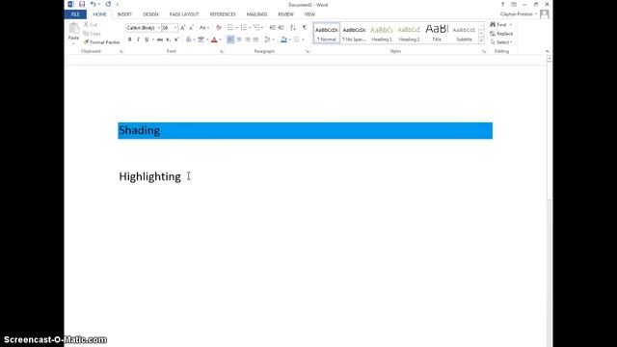Open the Change Case dropdown
The height and width of the screenshot is (347, 617).
(x=203, y=28)
